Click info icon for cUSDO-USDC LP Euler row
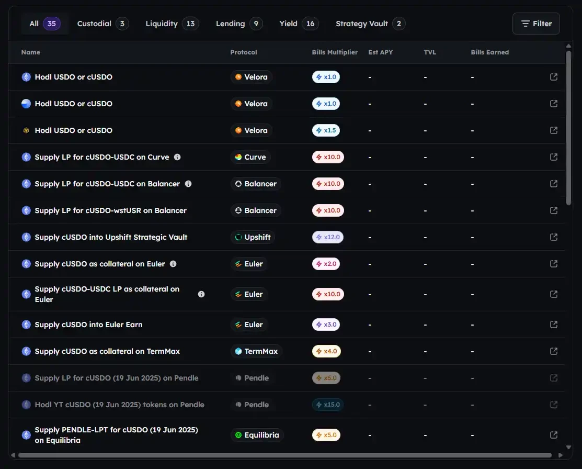Image resolution: width=582 pixels, height=469 pixels. 201,294
